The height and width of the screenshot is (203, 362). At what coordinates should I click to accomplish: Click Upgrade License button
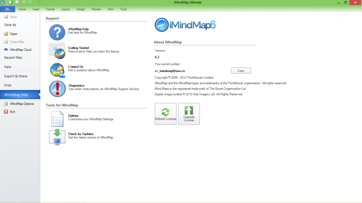[189, 114]
